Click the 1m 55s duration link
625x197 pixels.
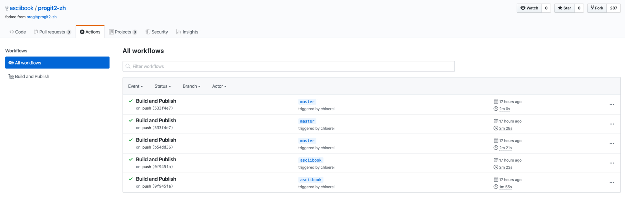point(506,187)
